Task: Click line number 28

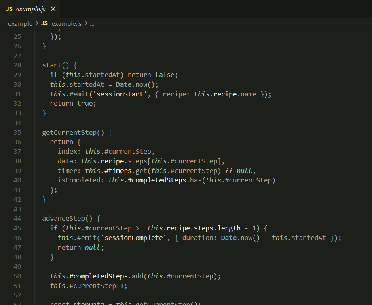Action: pos(17,65)
